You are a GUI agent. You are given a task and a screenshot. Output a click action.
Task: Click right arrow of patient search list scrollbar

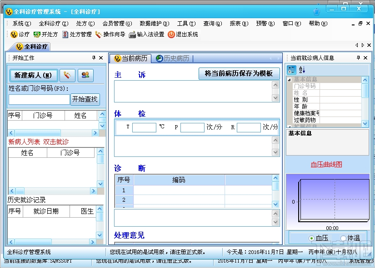click(95, 133)
